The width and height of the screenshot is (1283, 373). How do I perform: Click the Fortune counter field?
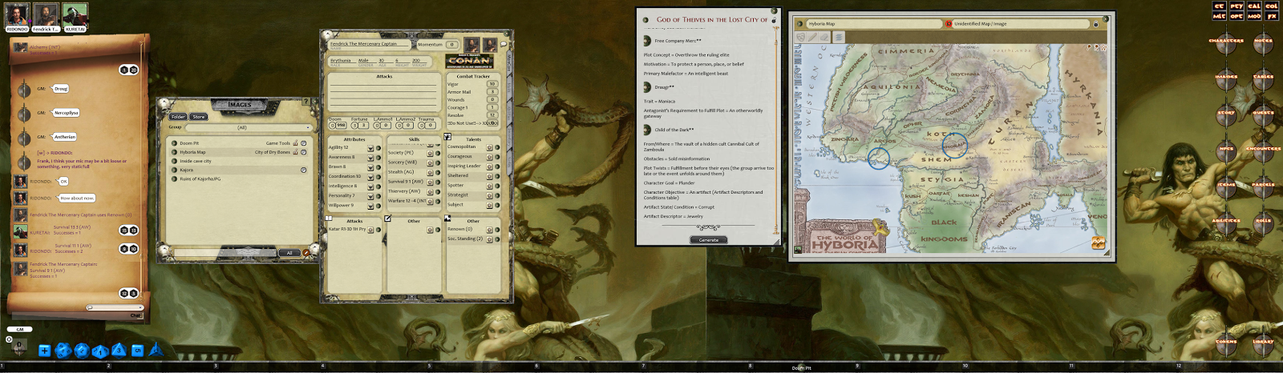tap(362, 125)
